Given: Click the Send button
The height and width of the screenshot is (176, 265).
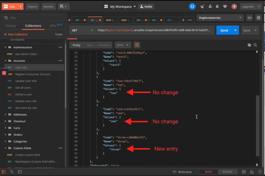Looking at the screenshot, I should [x=224, y=30].
